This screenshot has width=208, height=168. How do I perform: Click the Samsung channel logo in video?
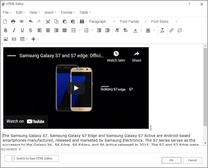[12, 56]
